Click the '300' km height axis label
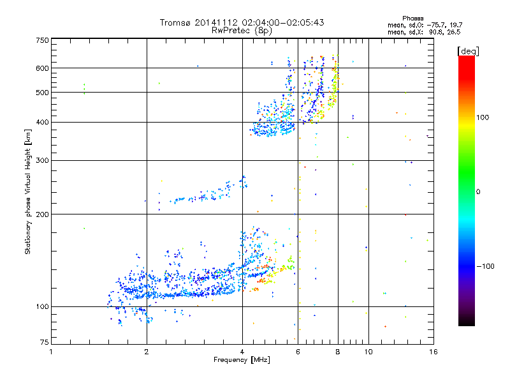Viewport: 510px width, 383px height. [x=42, y=161]
